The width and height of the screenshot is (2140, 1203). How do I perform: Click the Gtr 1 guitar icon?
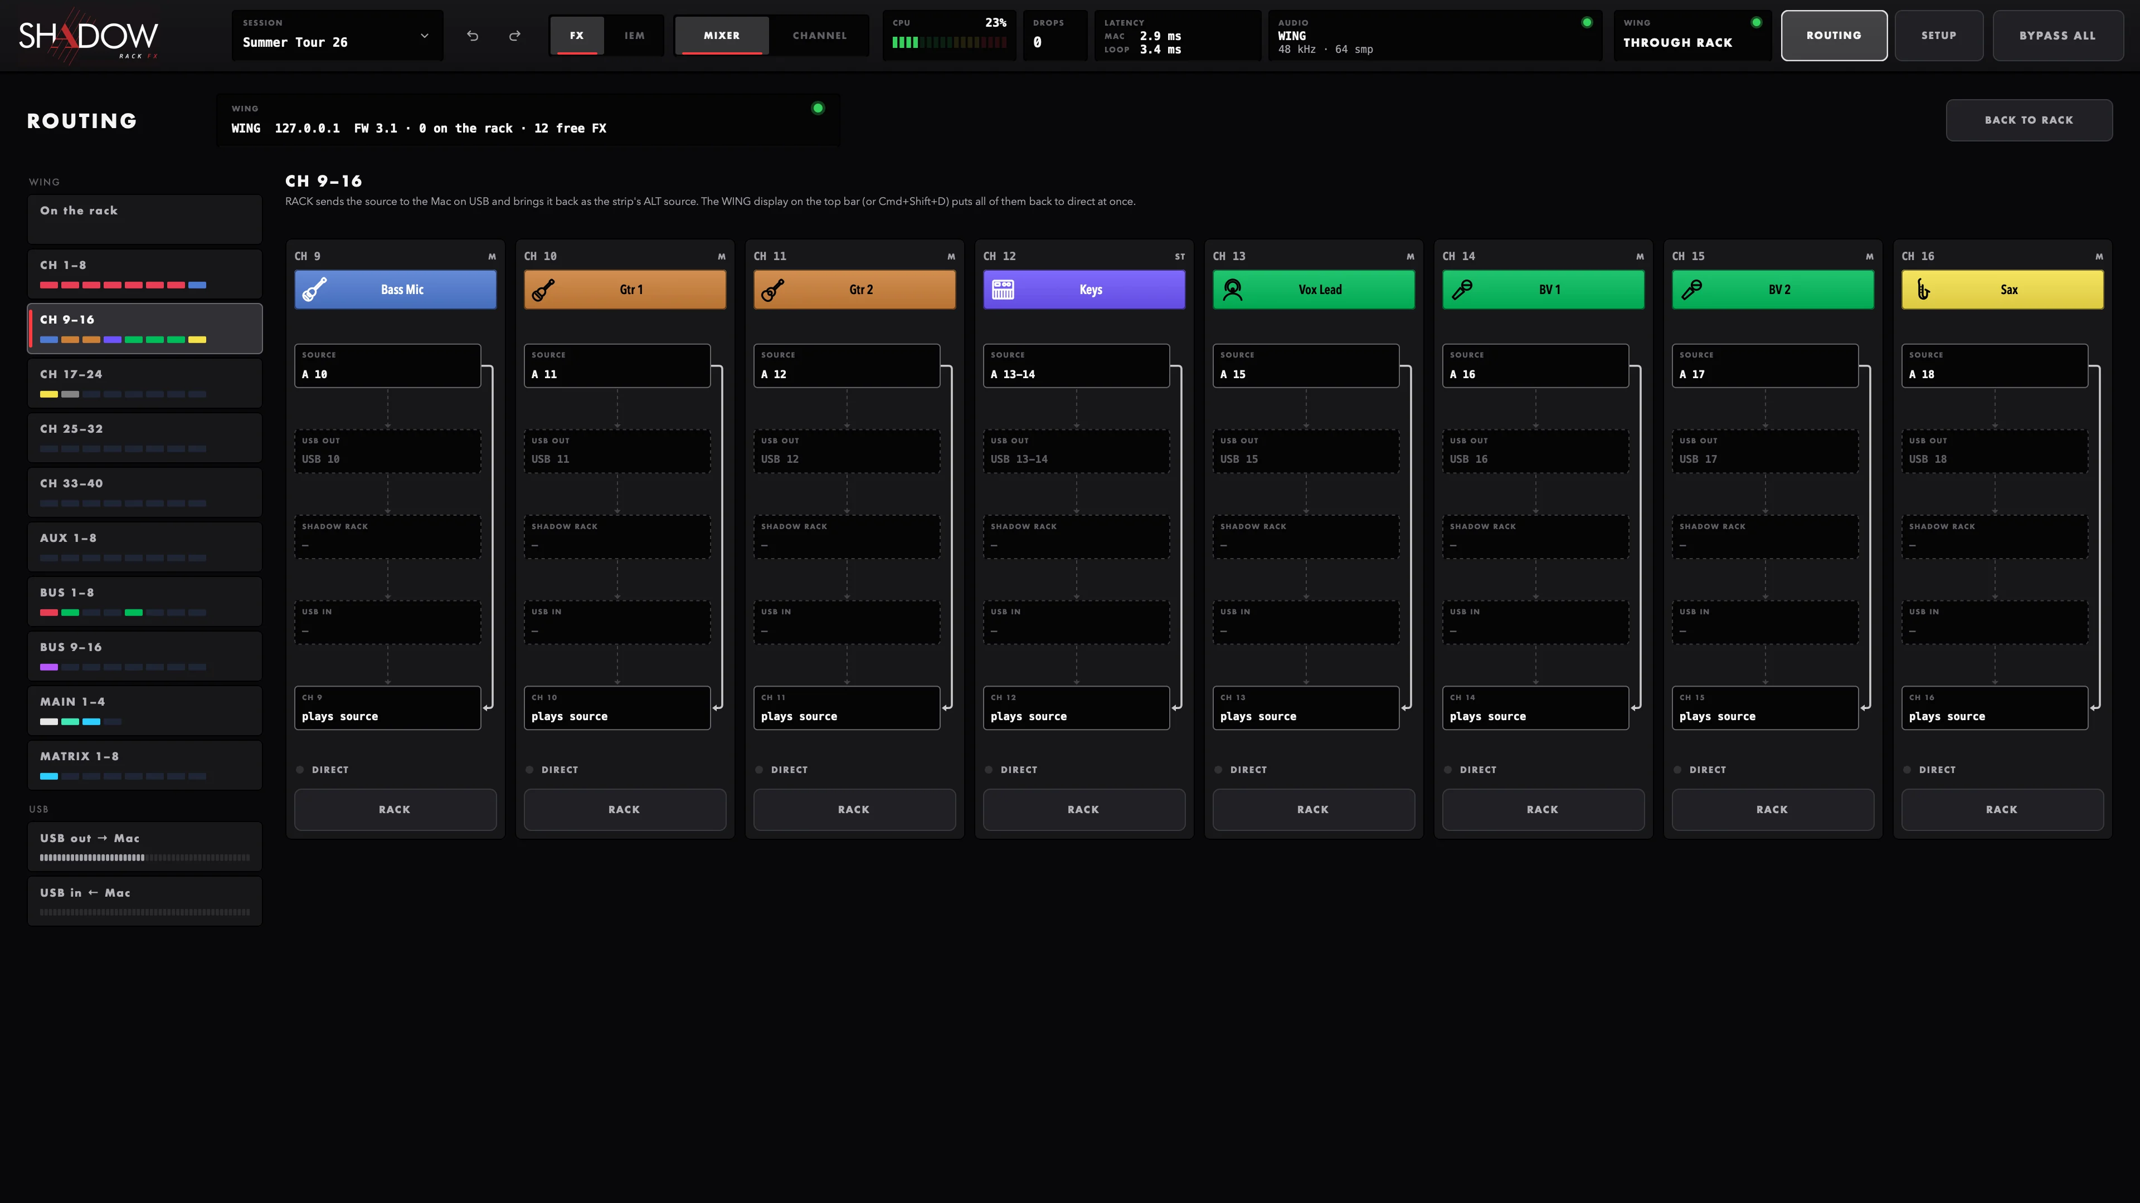click(x=543, y=290)
